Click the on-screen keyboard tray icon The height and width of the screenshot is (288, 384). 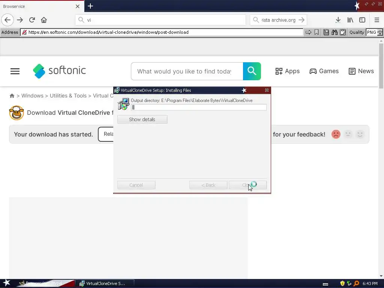[325, 284]
